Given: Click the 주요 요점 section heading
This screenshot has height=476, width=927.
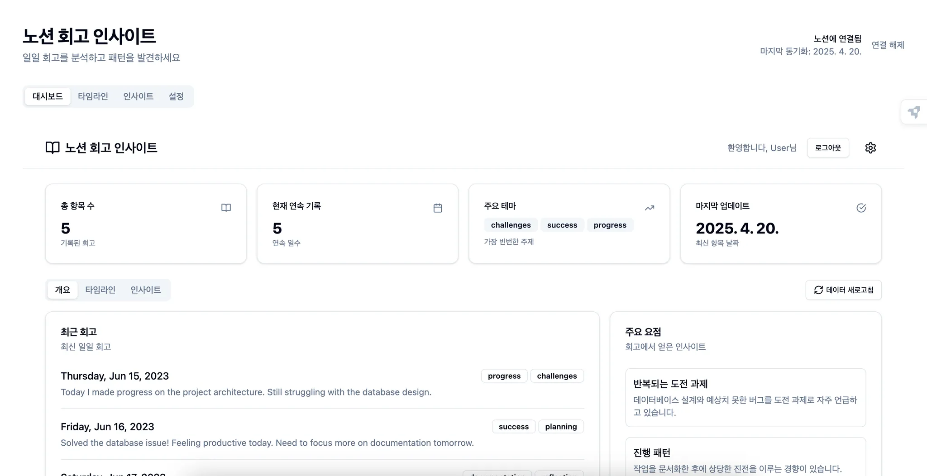Looking at the screenshot, I should (x=643, y=332).
